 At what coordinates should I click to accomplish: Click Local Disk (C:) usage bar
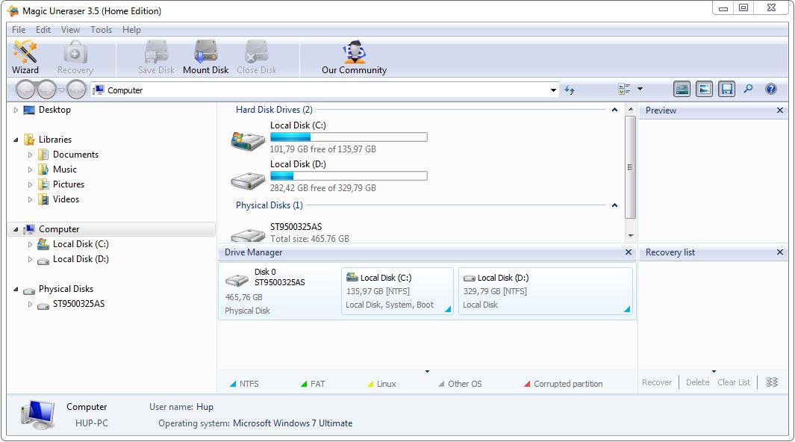pyautogui.click(x=349, y=137)
